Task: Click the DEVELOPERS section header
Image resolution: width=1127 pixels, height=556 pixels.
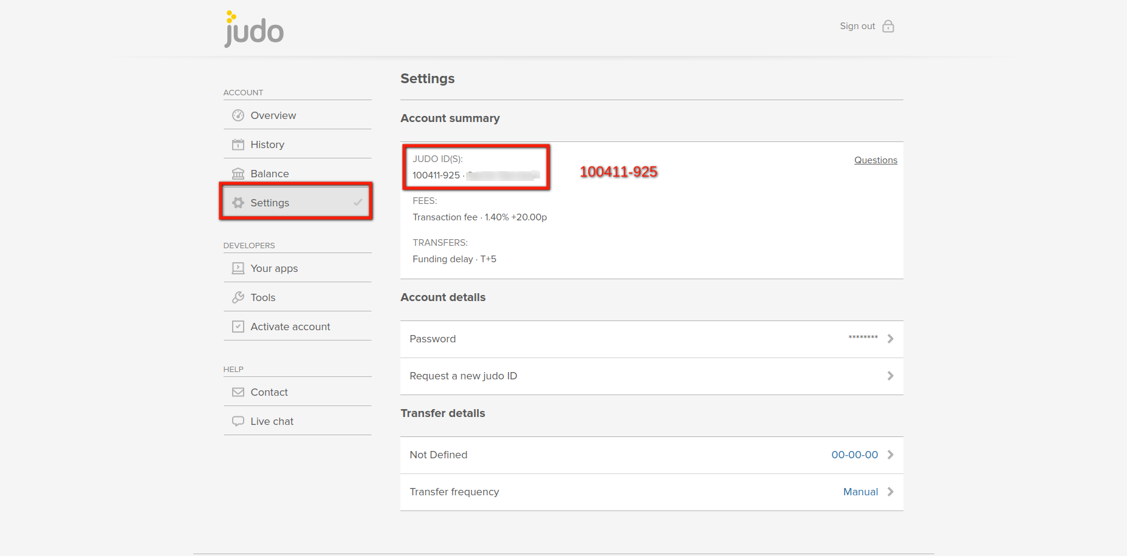Action: (249, 245)
